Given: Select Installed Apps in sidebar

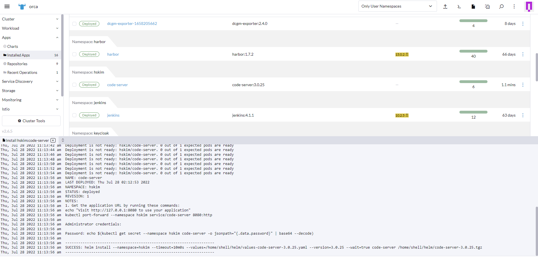Looking at the screenshot, I should pyautogui.click(x=30, y=55).
